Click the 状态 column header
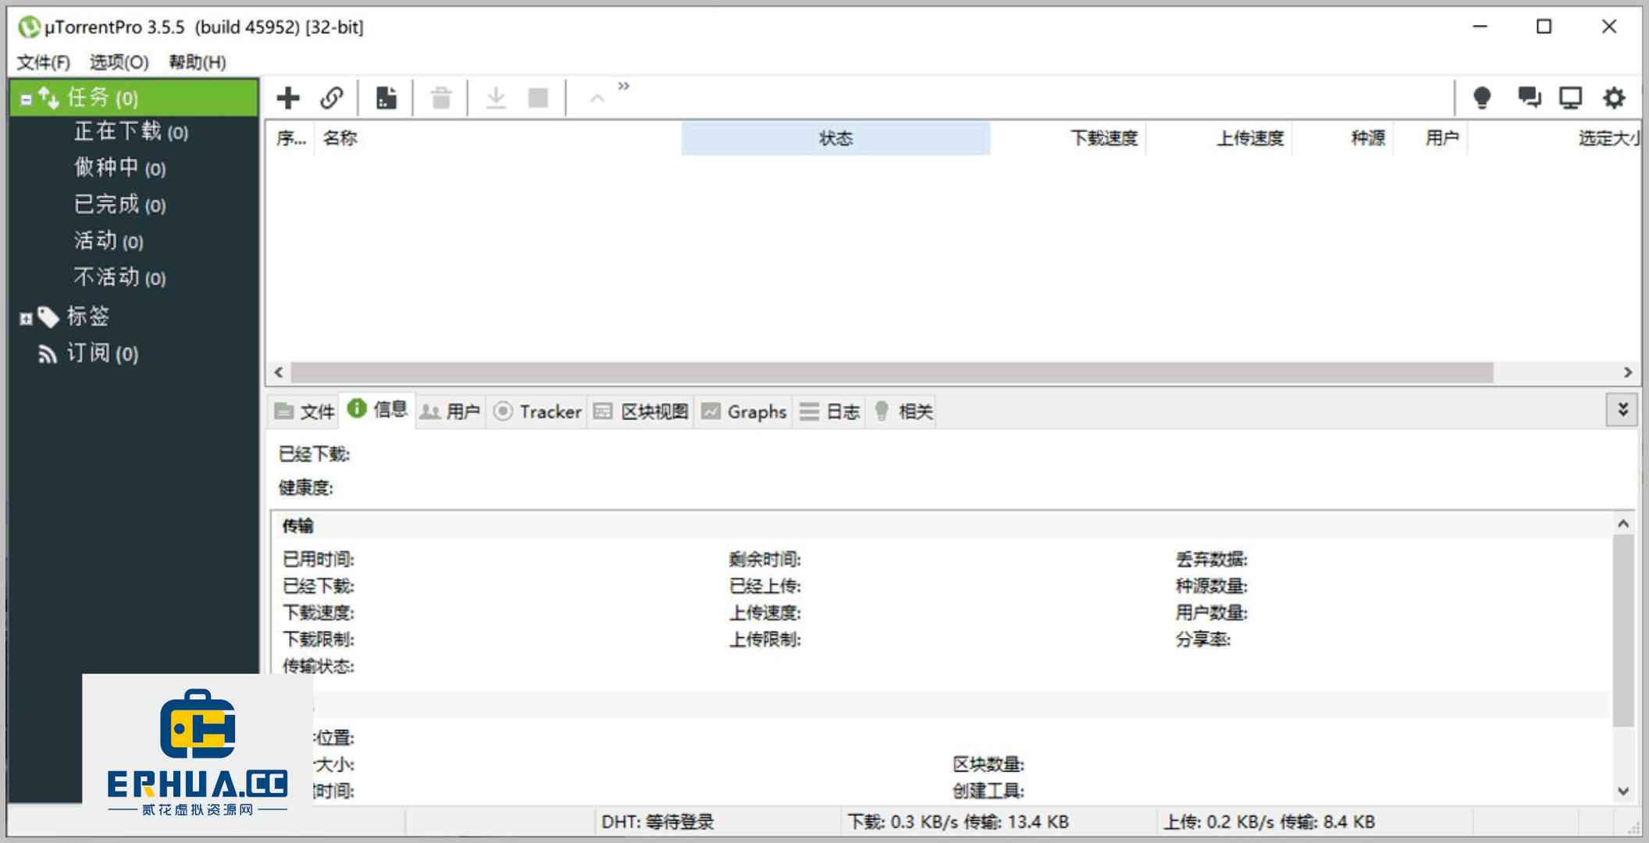 [835, 137]
